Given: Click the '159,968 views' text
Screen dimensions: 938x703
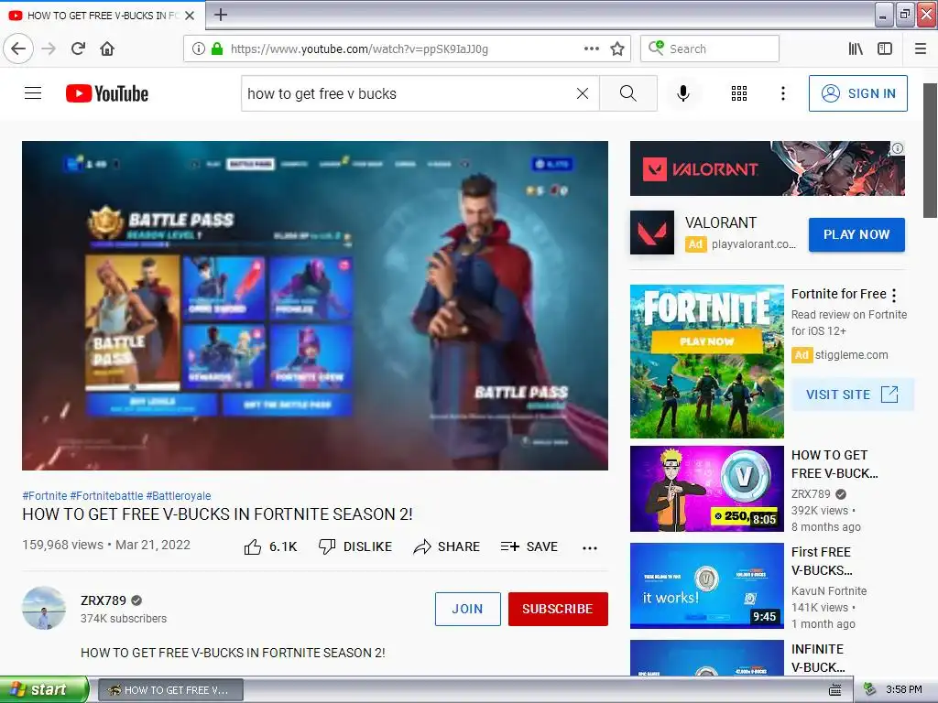Looking at the screenshot, I should [x=63, y=545].
